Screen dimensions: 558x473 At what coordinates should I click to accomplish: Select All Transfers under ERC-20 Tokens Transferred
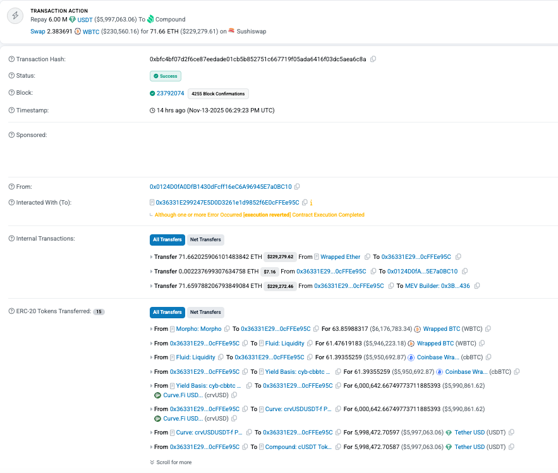point(167,312)
